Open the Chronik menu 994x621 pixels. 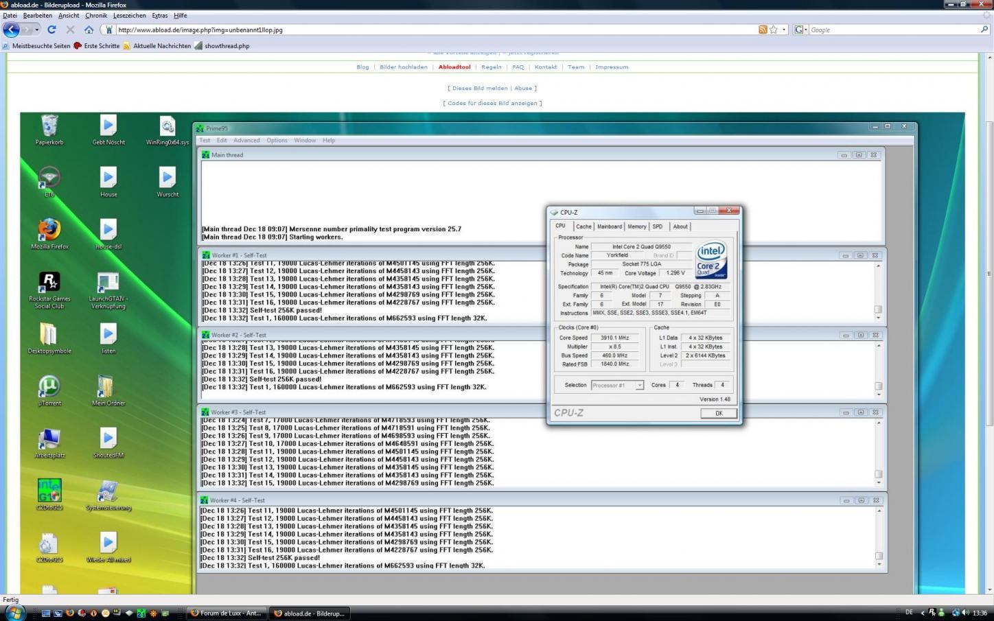96,15
